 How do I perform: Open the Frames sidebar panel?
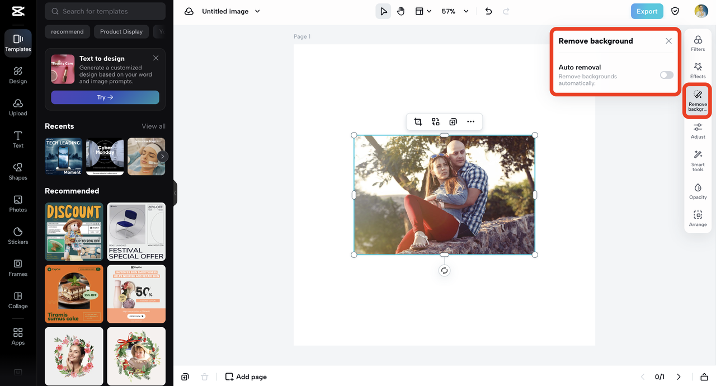18,268
